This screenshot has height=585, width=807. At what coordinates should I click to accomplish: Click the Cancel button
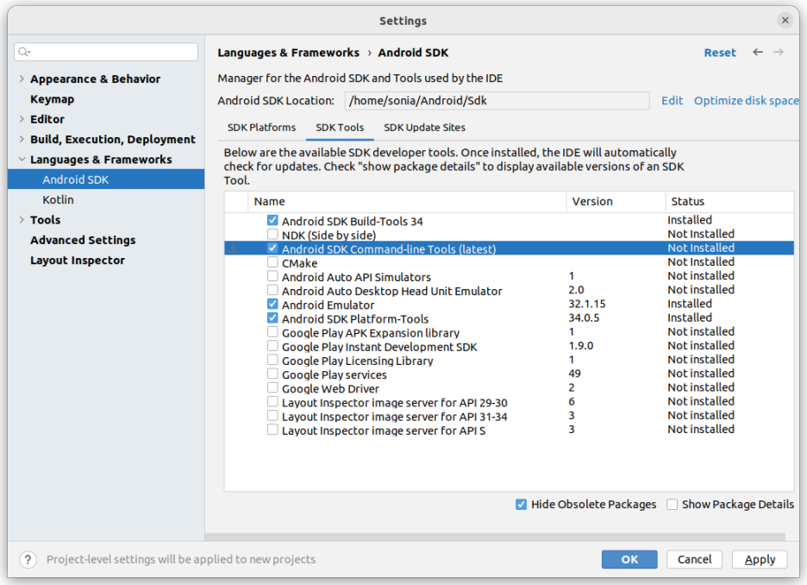694,559
